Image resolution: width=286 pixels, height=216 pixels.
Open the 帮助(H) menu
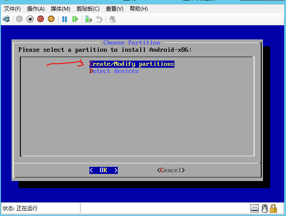coord(139,8)
